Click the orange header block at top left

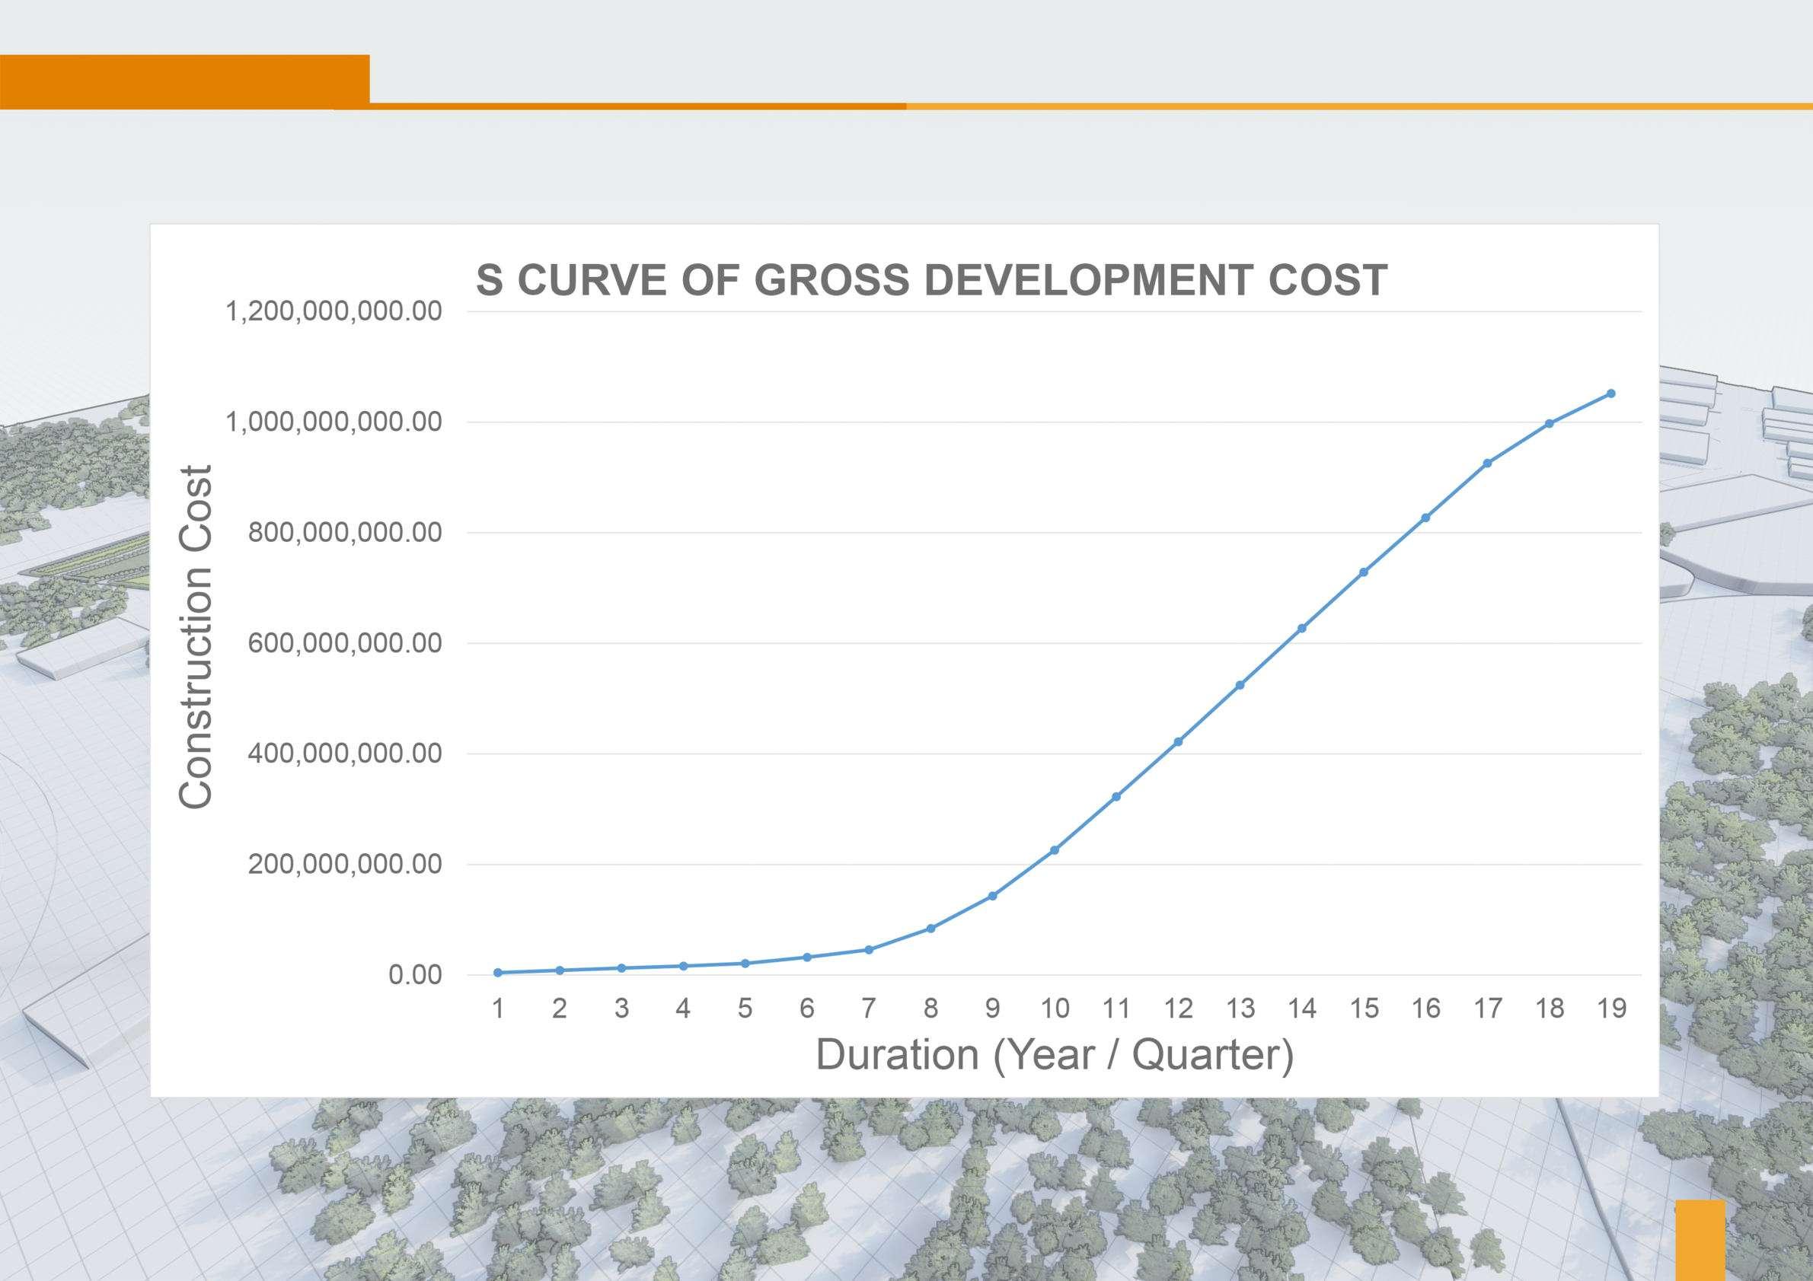click(184, 81)
